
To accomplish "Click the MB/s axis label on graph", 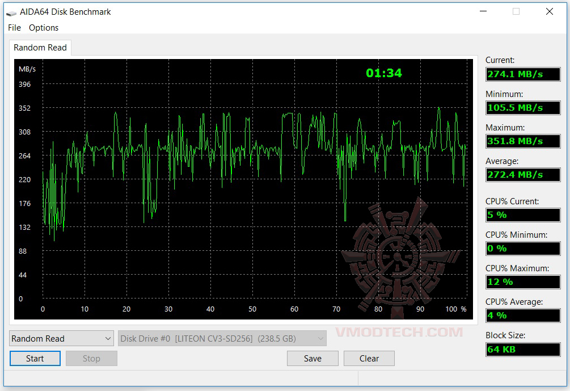I will pyautogui.click(x=27, y=69).
